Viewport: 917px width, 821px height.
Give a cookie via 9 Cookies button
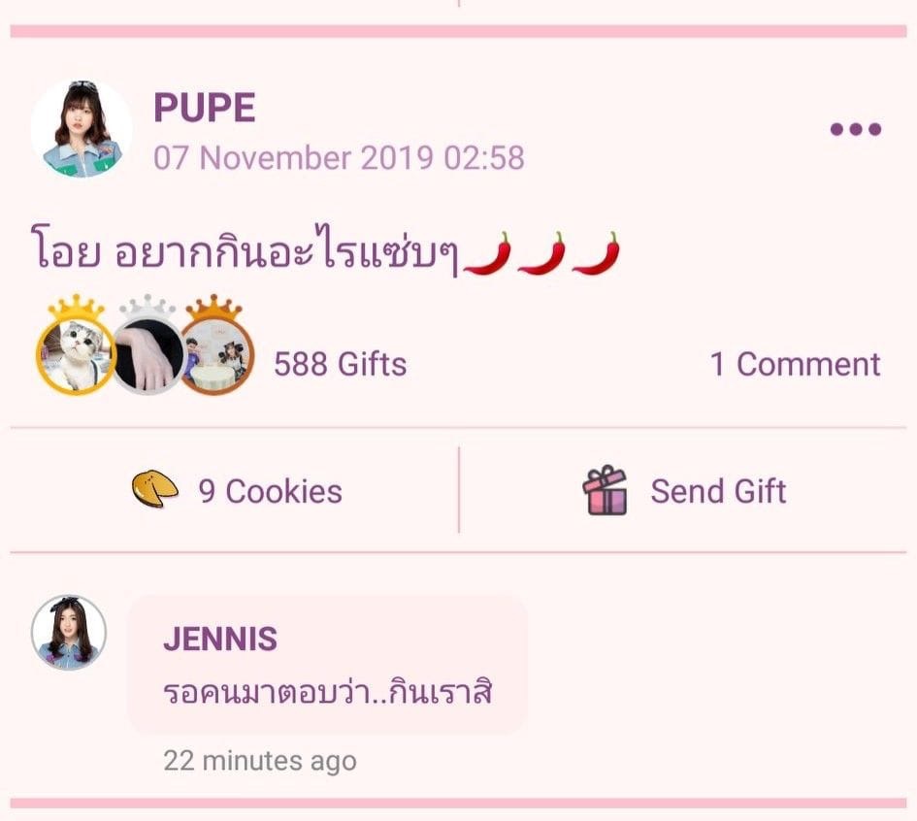point(235,491)
